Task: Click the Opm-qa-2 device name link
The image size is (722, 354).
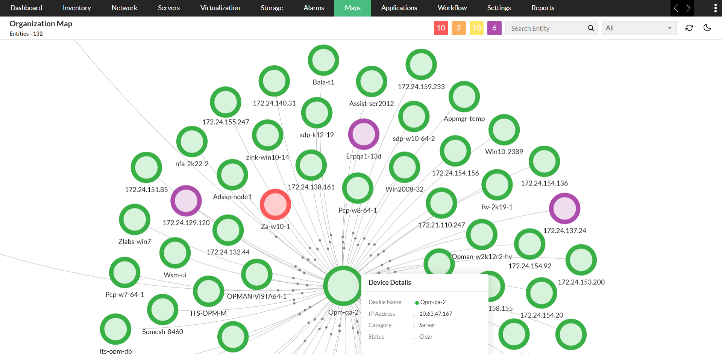Action: pyautogui.click(x=433, y=302)
